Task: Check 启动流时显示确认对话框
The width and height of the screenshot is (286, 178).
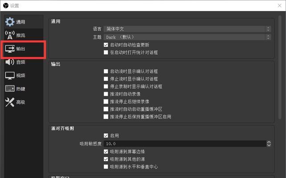Action: (x=106, y=71)
